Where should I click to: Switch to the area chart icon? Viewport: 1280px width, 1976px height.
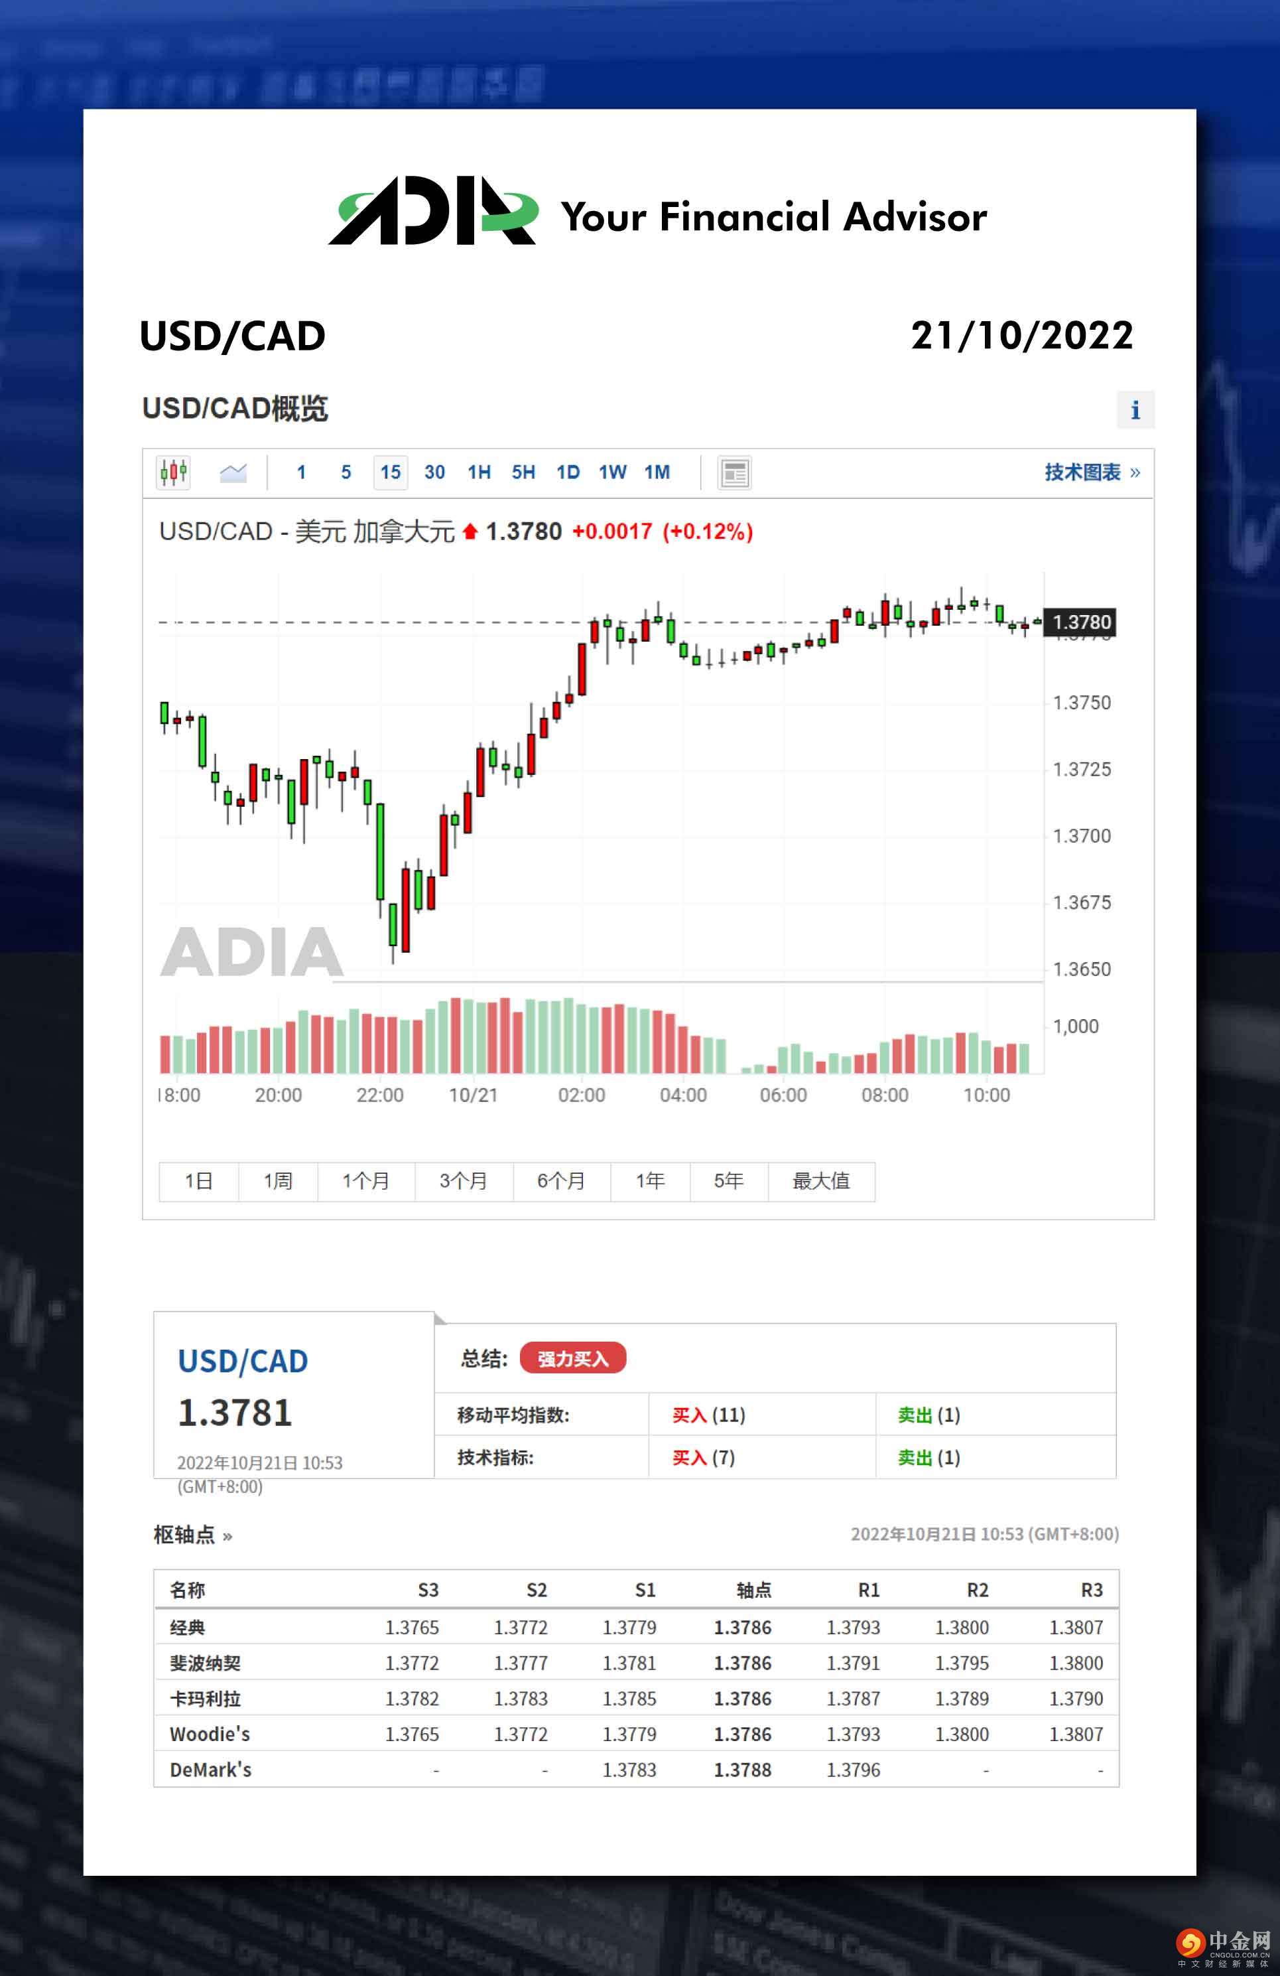pos(233,472)
